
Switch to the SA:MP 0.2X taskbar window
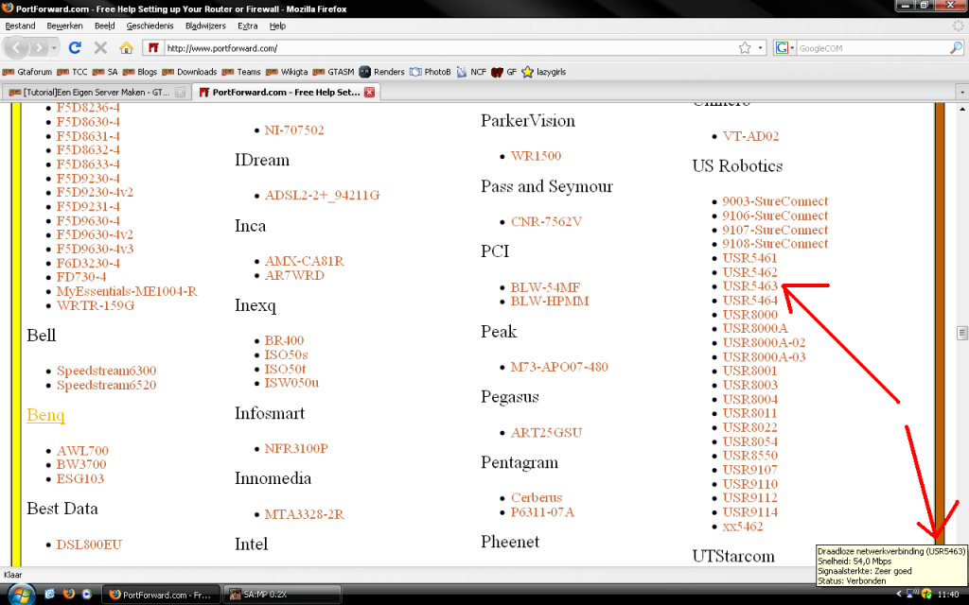282,595
